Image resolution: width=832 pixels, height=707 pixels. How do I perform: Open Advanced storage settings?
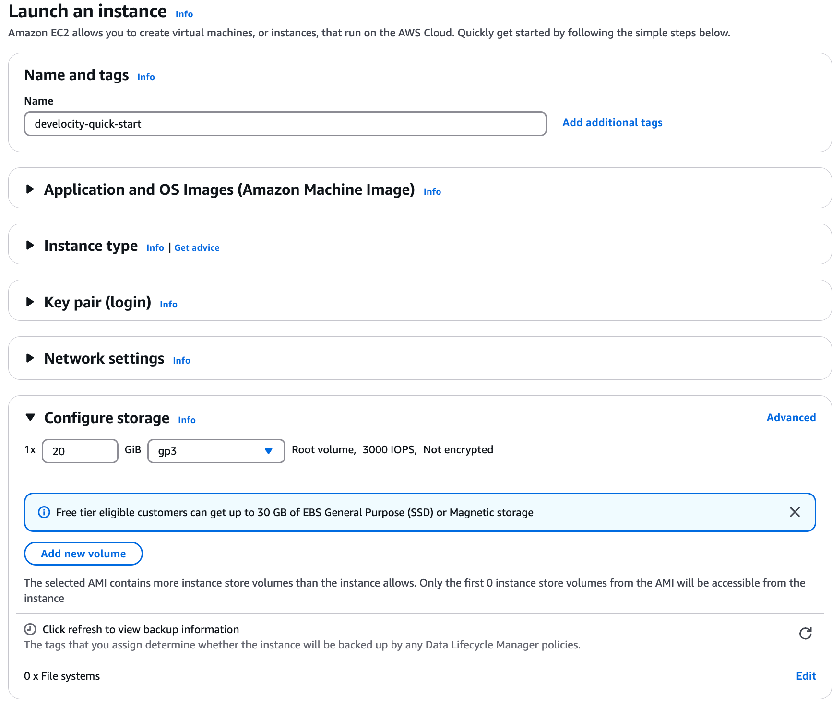click(791, 417)
